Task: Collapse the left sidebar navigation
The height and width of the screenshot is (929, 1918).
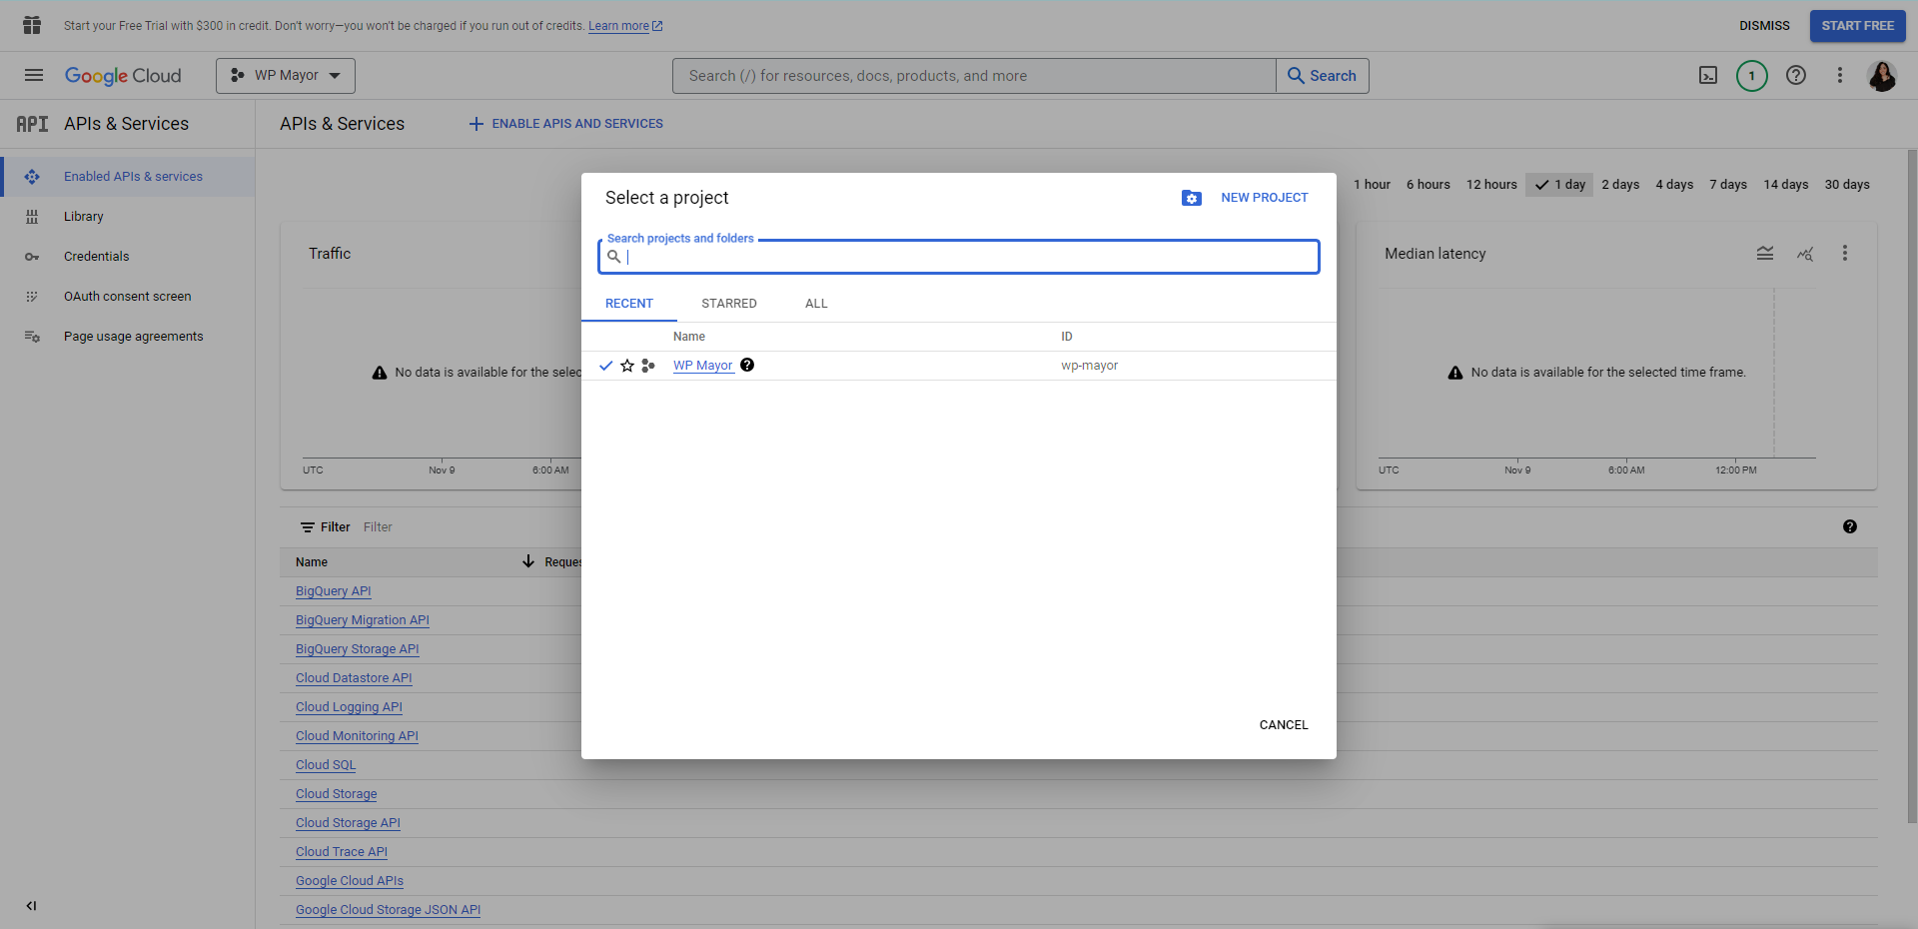Action: [x=31, y=906]
